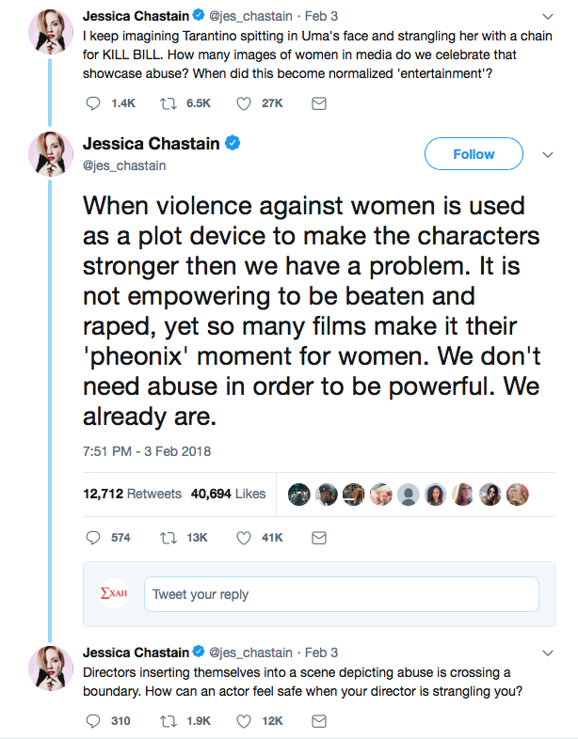Follow Jessica Chastain
This screenshot has width=578, height=739.
(474, 154)
